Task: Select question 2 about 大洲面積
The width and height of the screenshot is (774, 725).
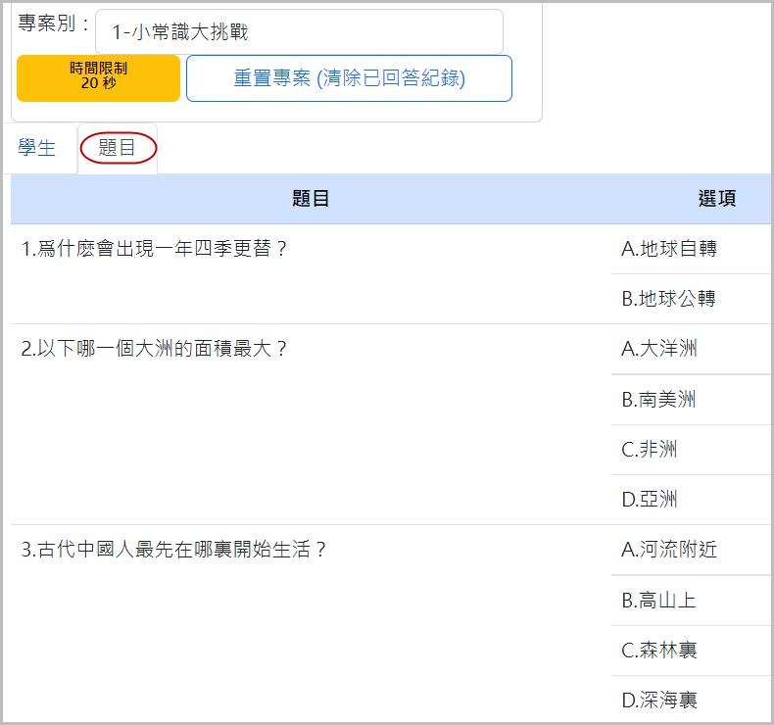Action: pos(155,349)
